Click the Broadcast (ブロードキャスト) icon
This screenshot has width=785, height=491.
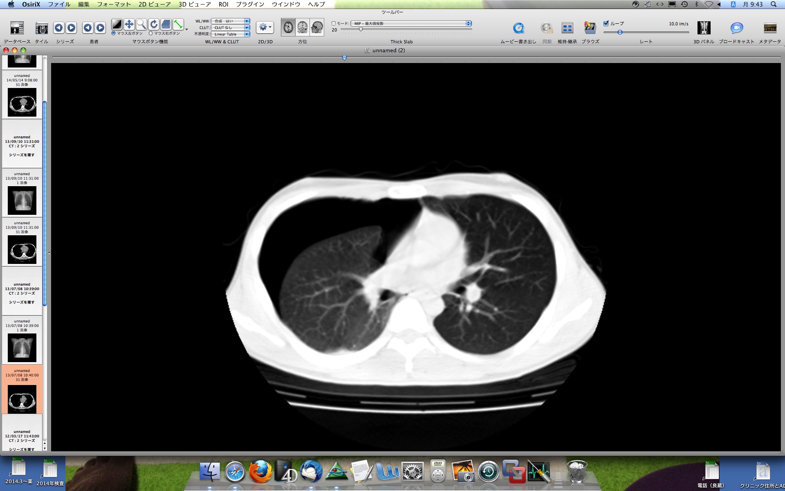pos(737,28)
